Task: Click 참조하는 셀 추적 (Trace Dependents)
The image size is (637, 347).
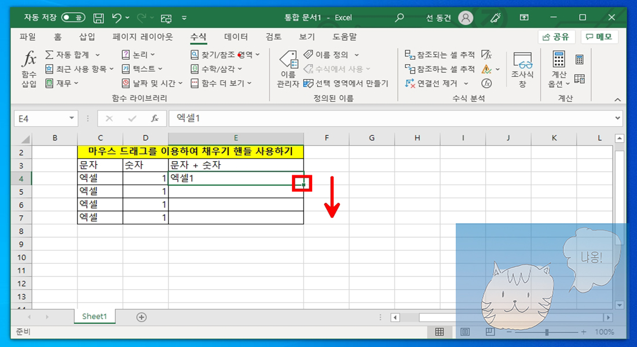Action: pyautogui.click(x=440, y=69)
